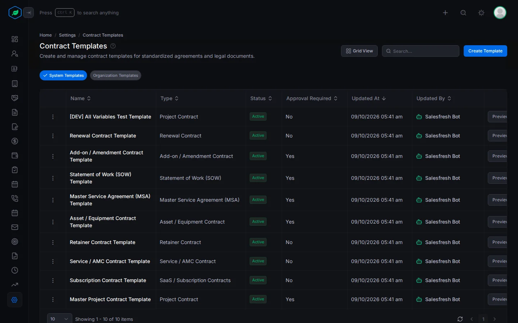Image resolution: width=518 pixels, height=323 pixels.
Task: Sort the table by Status column
Action: coord(261,98)
